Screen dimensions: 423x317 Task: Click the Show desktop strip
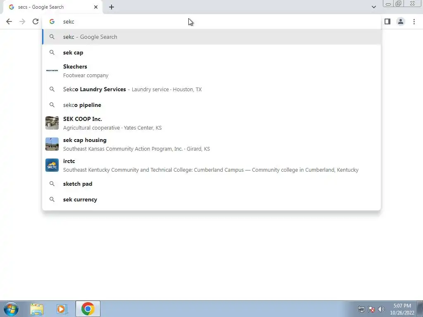pos(420,309)
